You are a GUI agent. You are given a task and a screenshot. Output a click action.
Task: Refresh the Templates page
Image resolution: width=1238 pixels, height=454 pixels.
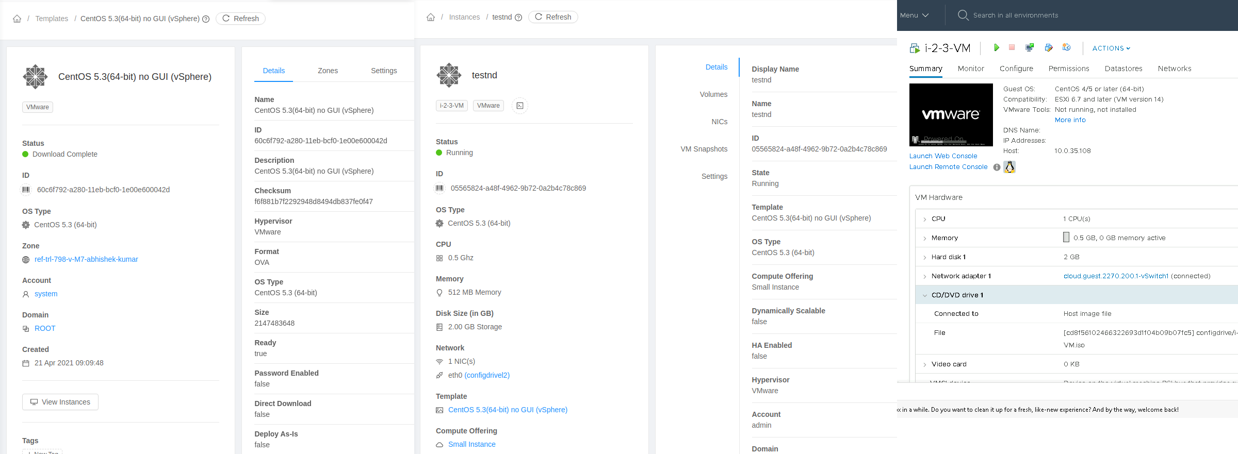coord(240,19)
